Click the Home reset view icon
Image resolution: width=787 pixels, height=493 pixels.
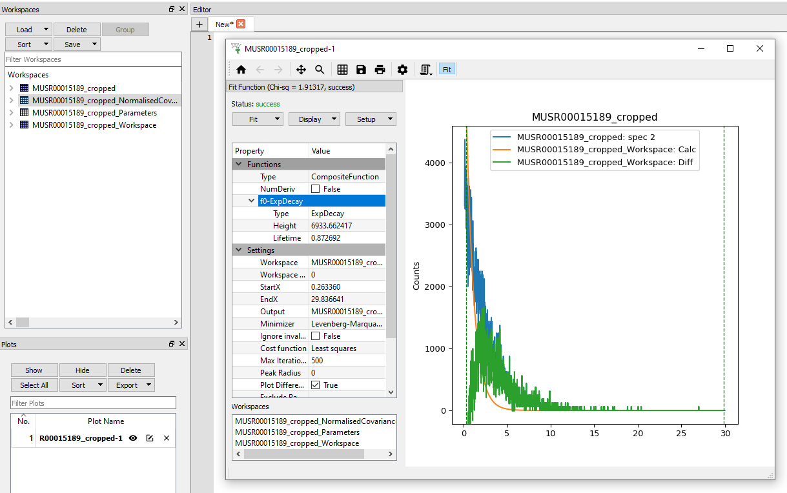click(241, 70)
